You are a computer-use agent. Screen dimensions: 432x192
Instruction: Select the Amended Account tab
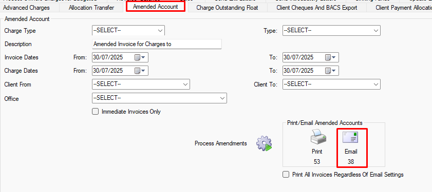(x=156, y=7)
